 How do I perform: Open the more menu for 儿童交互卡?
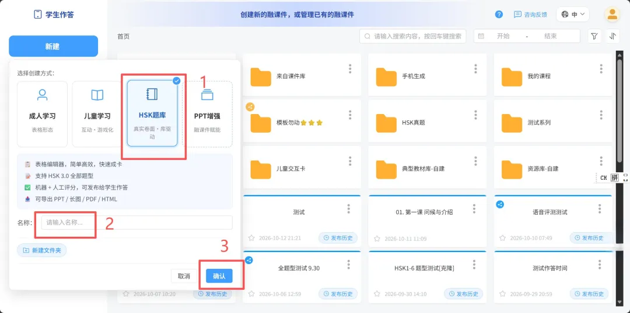pyautogui.click(x=350, y=161)
